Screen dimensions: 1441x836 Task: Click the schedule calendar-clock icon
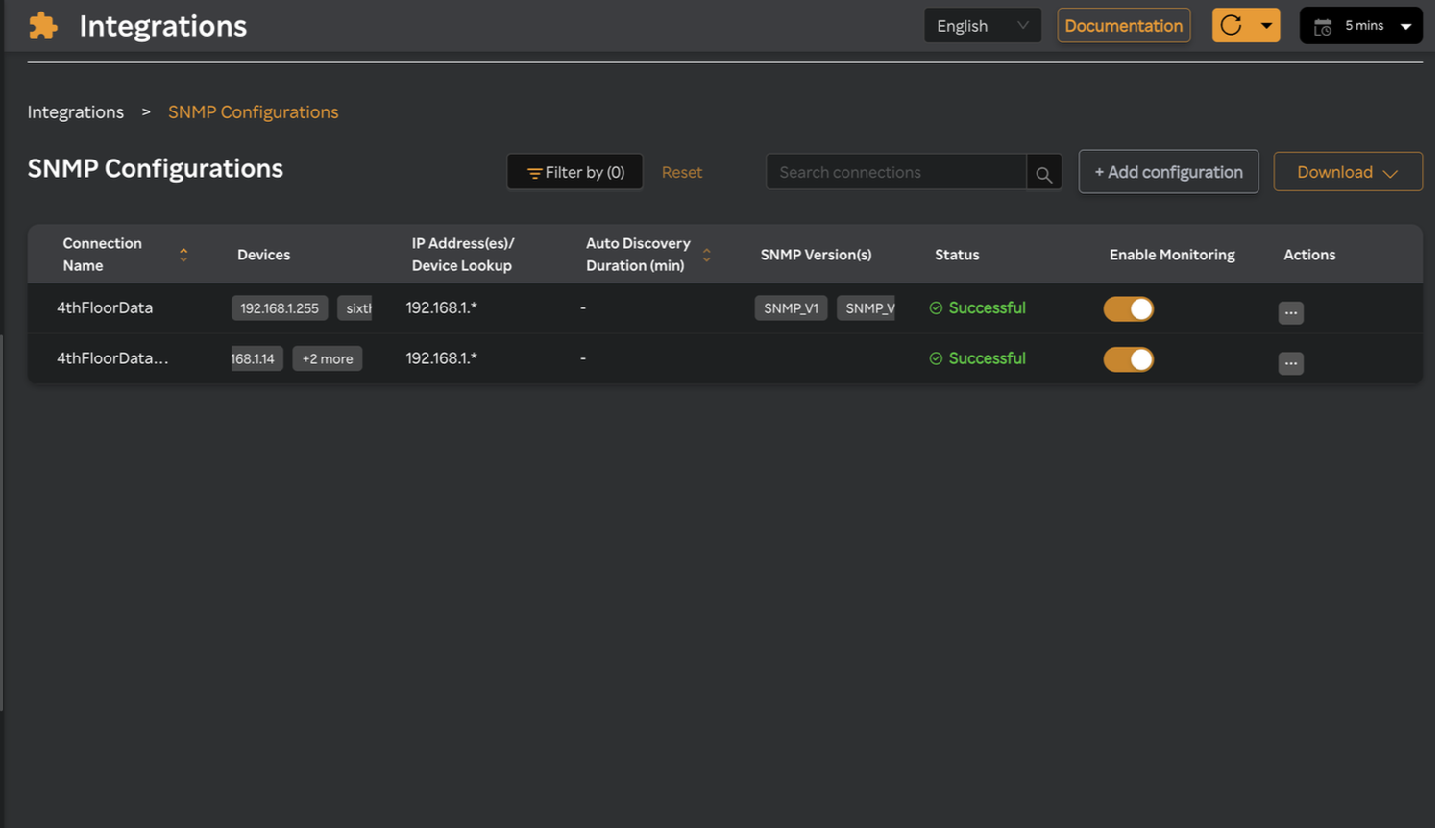[x=1321, y=25]
